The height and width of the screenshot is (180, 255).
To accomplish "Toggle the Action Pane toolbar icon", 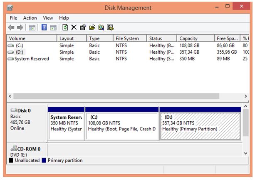I will point(53,27).
